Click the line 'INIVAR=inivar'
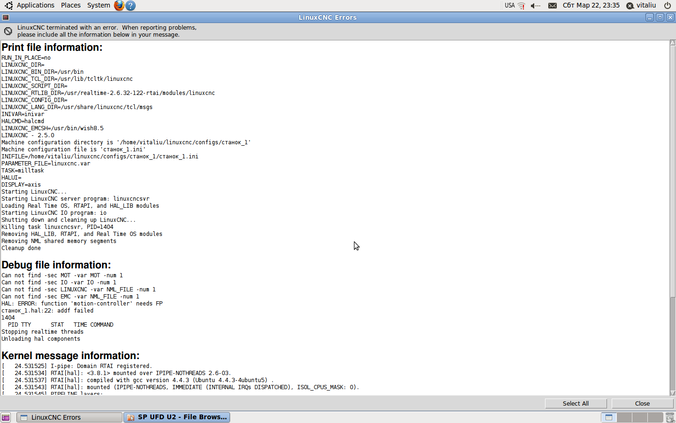 23,114
